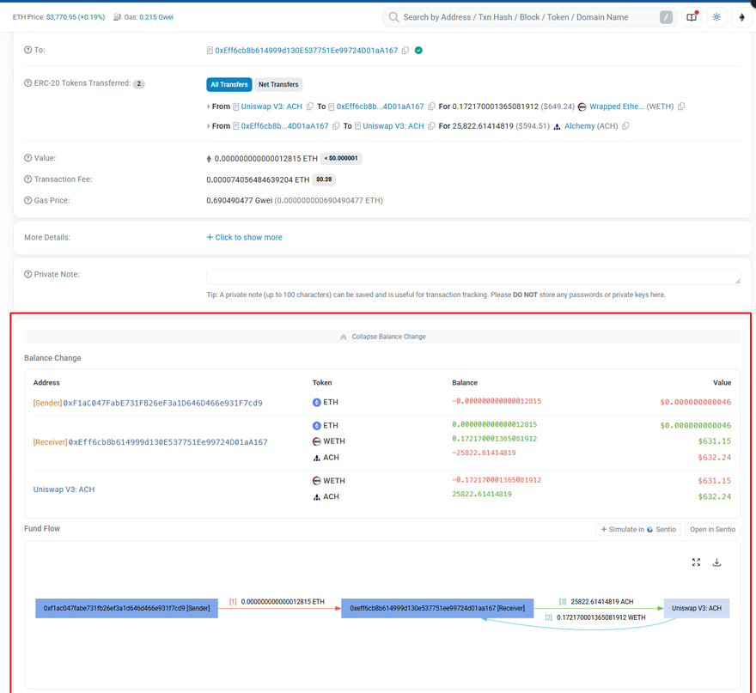
Task: Copy 0xEff6cb8b...4D01aA167 recipient in first transfer
Action: point(431,106)
